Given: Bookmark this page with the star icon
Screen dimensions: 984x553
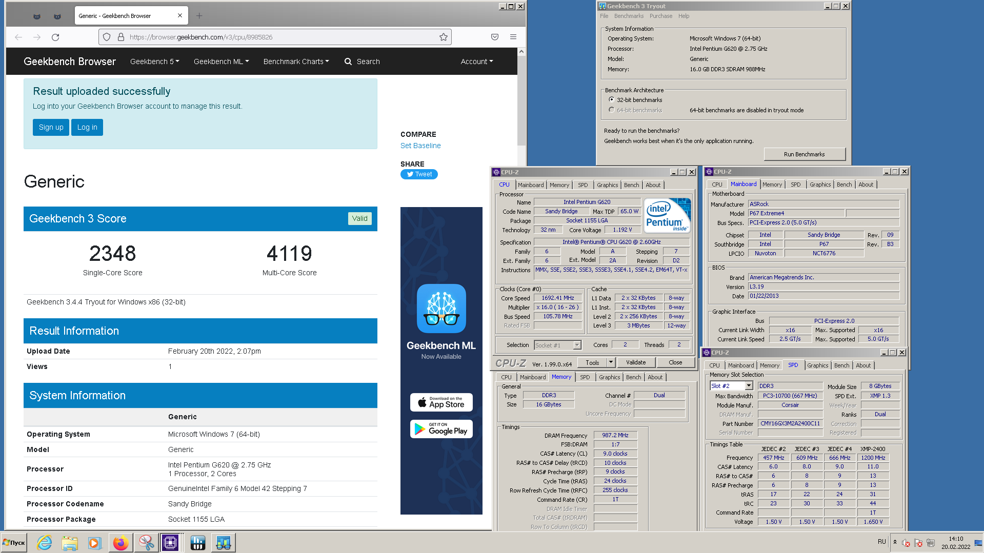Looking at the screenshot, I should click(x=444, y=37).
